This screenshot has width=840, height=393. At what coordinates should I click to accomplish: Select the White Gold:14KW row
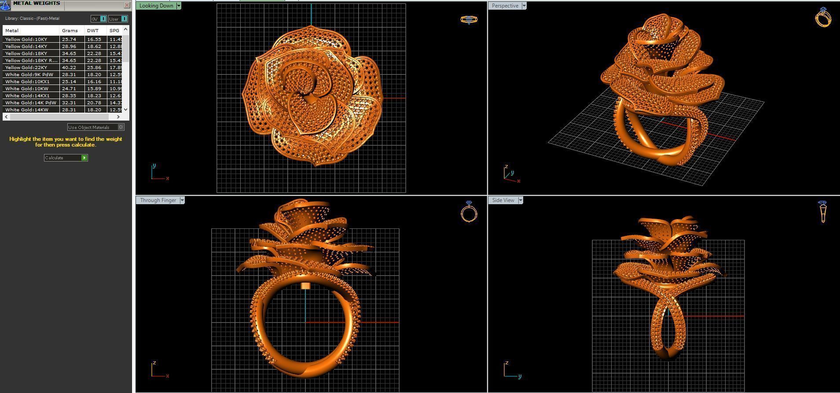[62, 110]
